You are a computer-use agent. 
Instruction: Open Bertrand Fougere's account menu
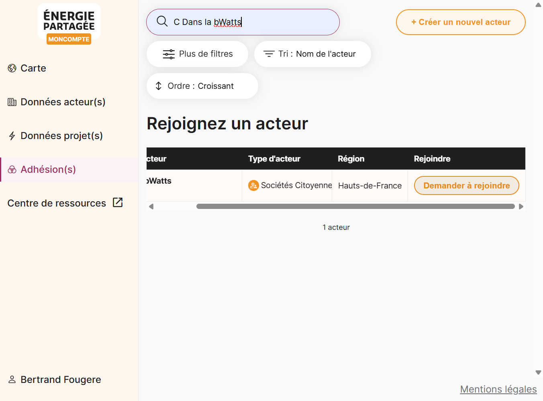coord(55,380)
